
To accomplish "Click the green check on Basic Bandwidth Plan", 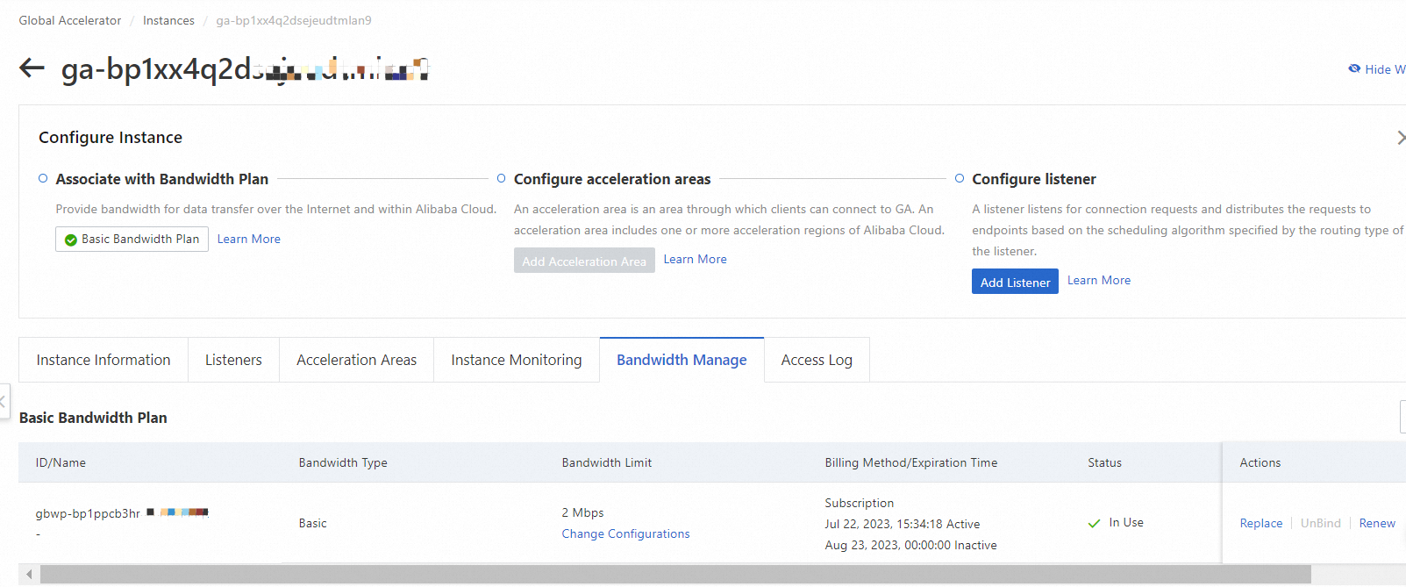I will [71, 240].
